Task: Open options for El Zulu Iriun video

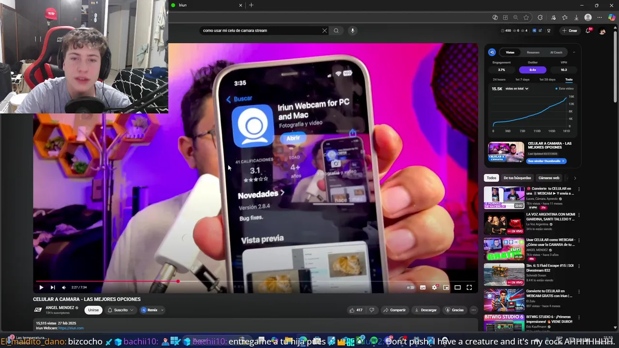Action: pos(579,292)
